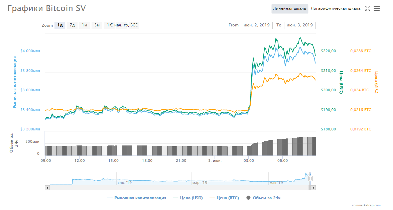Open the chart fullscreen view icon

point(368,9)
